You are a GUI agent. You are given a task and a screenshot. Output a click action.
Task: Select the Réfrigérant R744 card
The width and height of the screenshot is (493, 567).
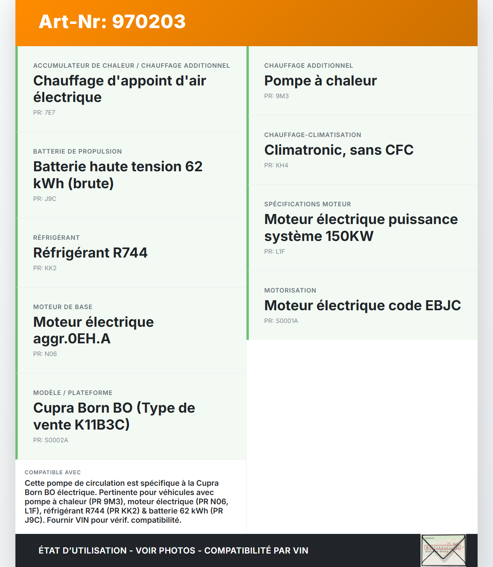pos(131,253)
